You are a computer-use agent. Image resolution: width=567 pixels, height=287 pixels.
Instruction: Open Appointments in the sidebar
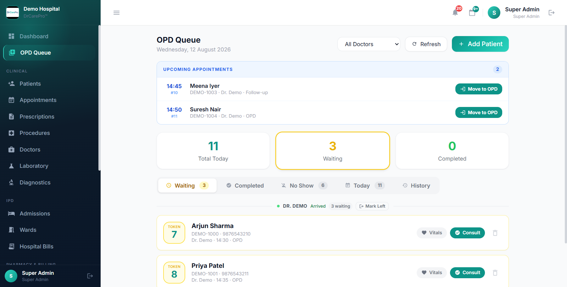click(x=49, y=100)
